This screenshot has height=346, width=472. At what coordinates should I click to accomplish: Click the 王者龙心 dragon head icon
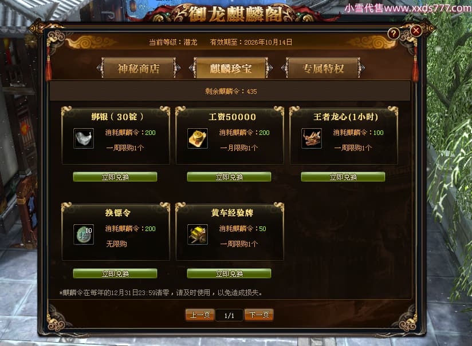pos(312,138)
